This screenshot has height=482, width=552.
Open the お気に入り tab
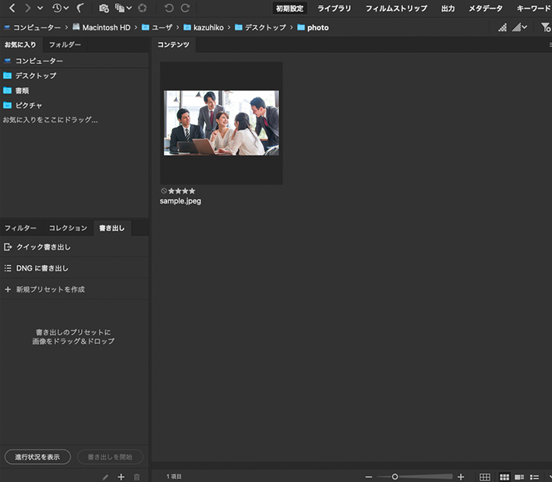coord(20,44)
